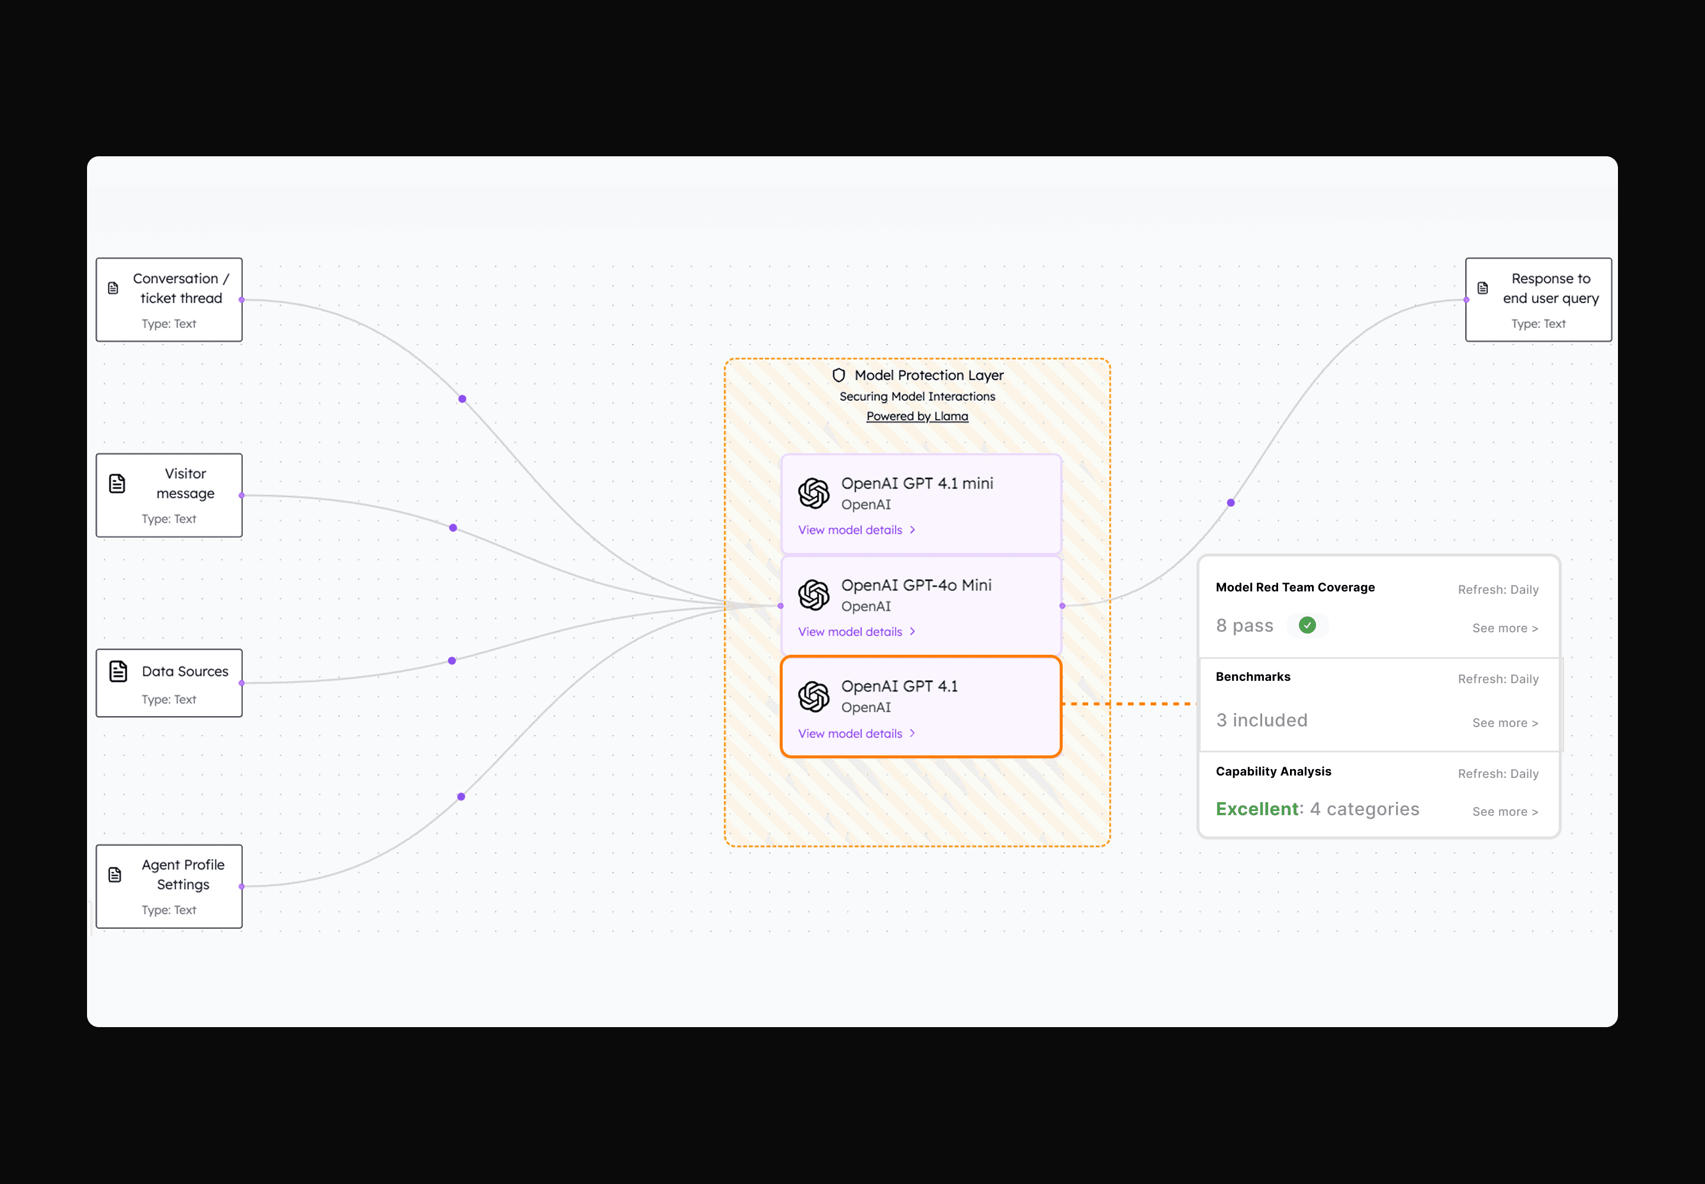Open the Powered by Llama link
Screen dimensions: 1705x1184
coord(917,416)
